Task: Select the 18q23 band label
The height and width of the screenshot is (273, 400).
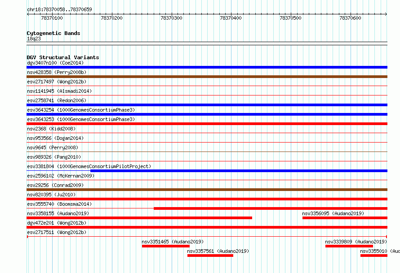Action: tap(34, 39)
